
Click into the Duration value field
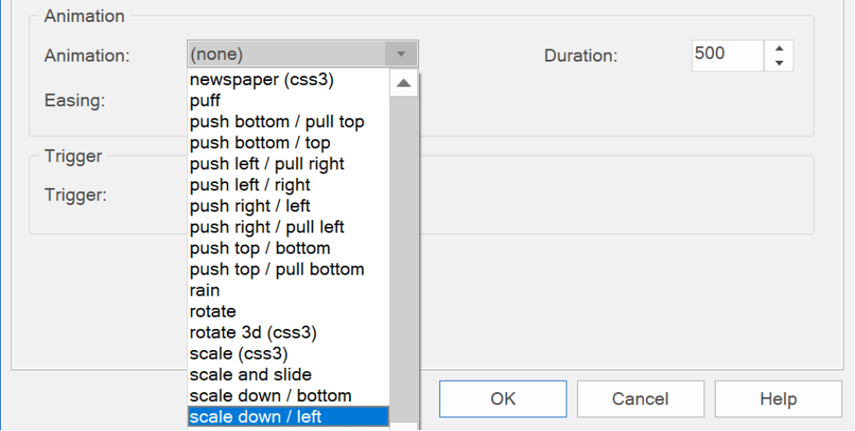click(x=728, y=56)
